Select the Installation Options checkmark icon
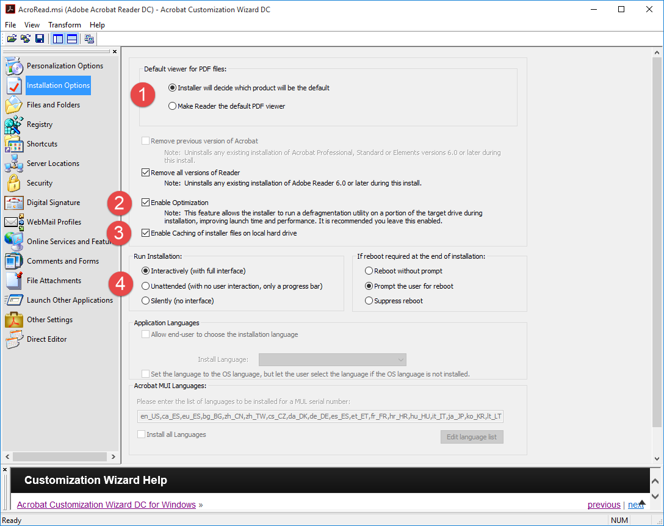 pos(14,85)
